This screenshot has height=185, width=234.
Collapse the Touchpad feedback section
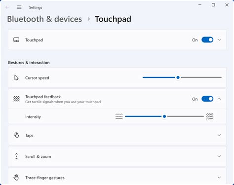coord(219,99)
